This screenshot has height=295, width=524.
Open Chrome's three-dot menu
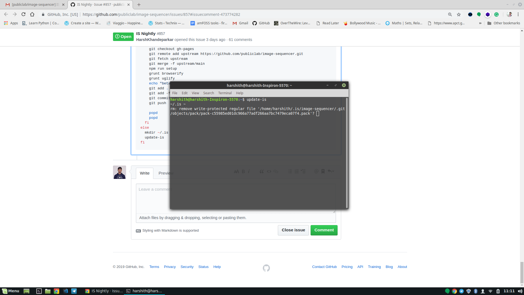click(518, 14)
